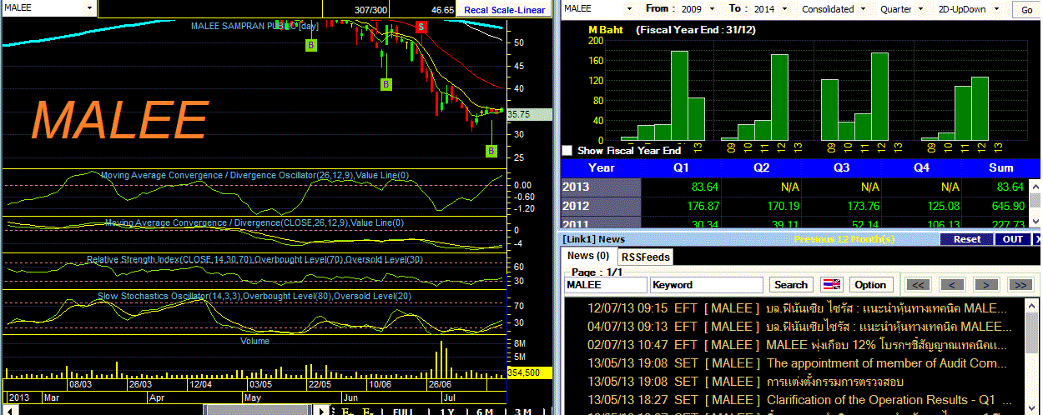Image resolution: width=1043 pixels, height=415 pixels.
Task: Open the MALEE symbol dropdown in chart panel
Action: tap(89, 8)
